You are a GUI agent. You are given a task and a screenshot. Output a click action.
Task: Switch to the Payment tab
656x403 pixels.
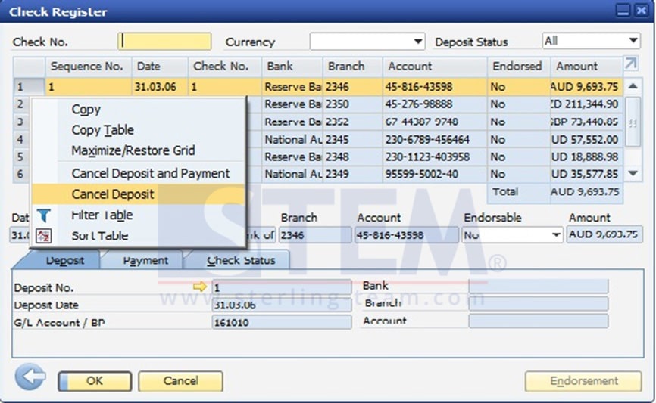(145, 260)
